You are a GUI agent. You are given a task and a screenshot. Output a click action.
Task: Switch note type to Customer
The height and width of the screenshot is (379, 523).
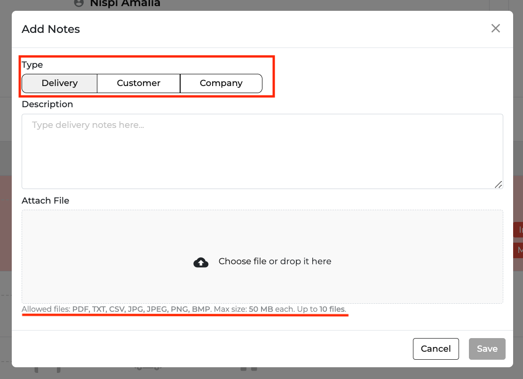pos(139,83)
